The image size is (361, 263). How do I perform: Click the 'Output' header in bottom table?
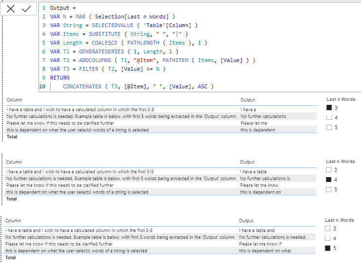click(246, 221)
